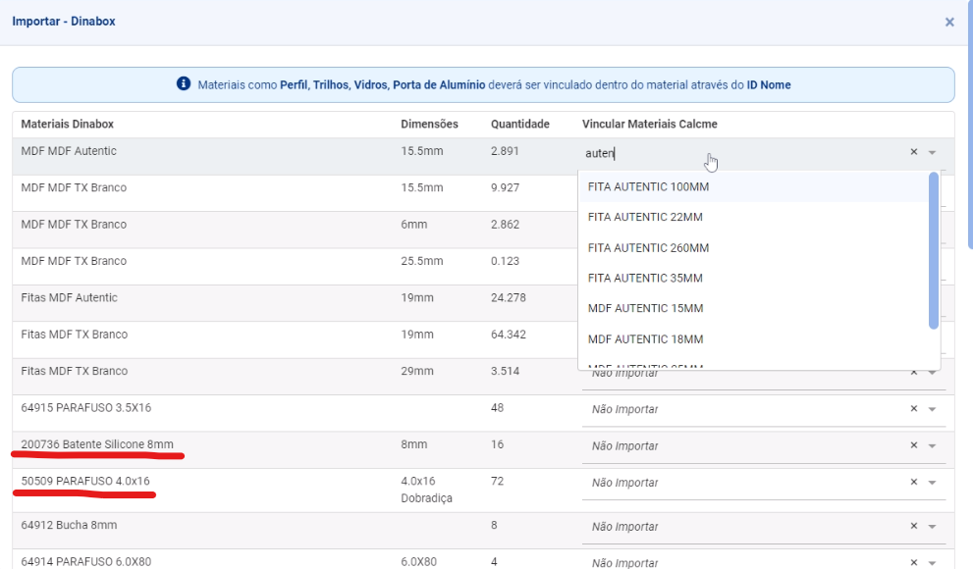Image resolution: width=973 pixels, height=569 pixels.
Task: Select the FITA AUTENTIC 100MM option
Action: click(648, 186)
